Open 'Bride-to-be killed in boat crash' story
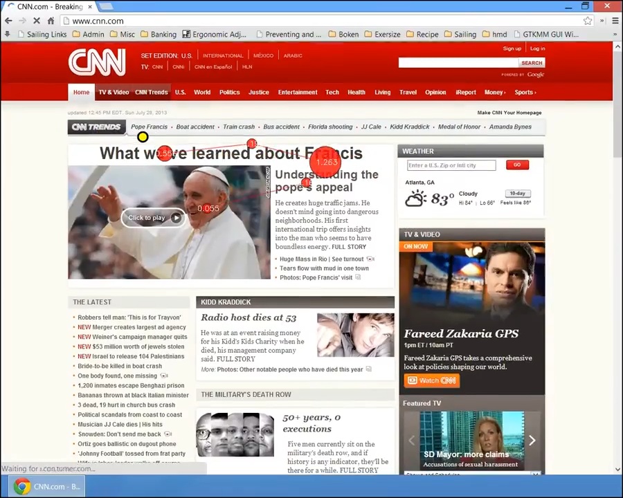The image size is (623, 498). (x=120, y=366)
